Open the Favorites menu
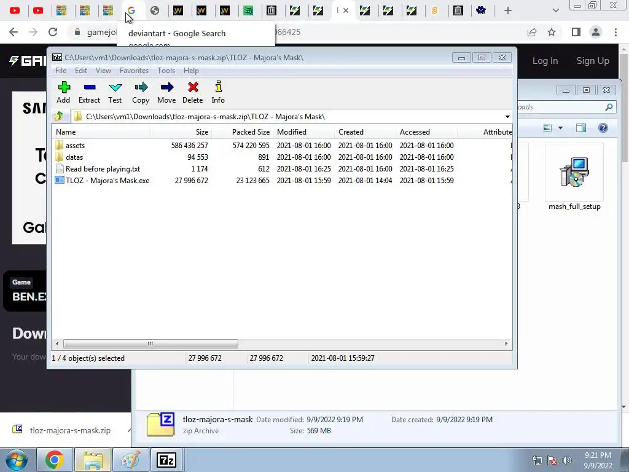Screen dimensions: 629x472 (134, 71)
